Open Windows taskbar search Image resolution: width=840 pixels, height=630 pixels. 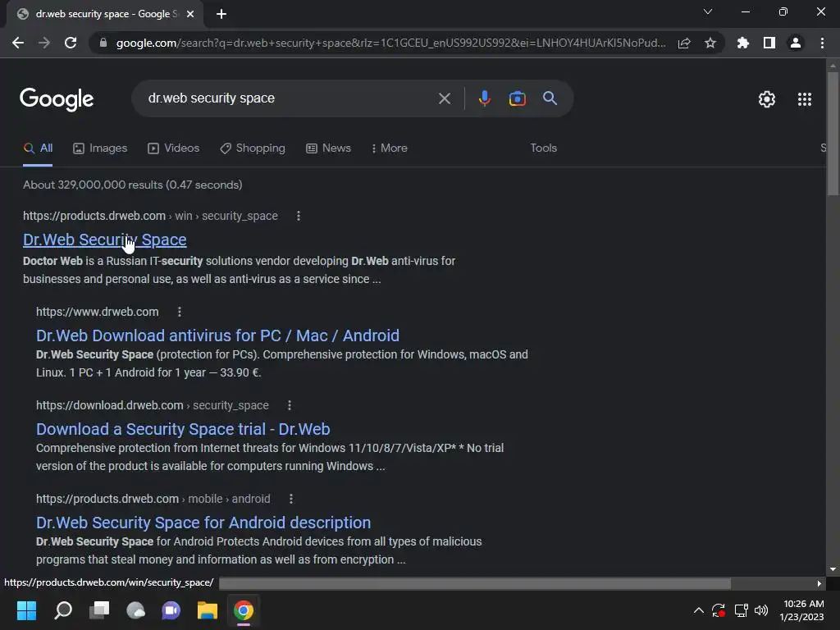[62, 610]
